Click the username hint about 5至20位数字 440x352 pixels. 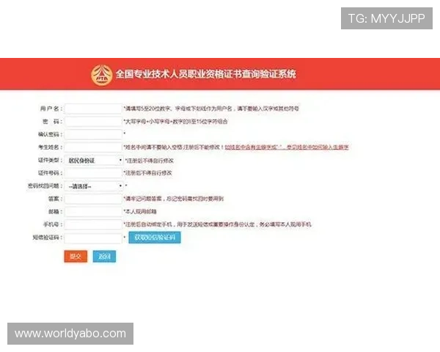pyautogui.click(x=211, y=109)
